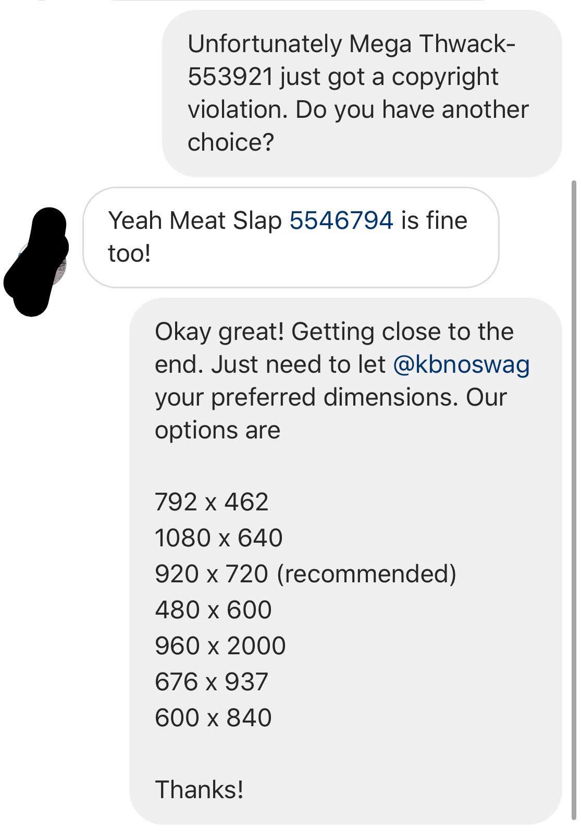
Task: Tap the 'Thanks!' closing text
Action: 199,789
